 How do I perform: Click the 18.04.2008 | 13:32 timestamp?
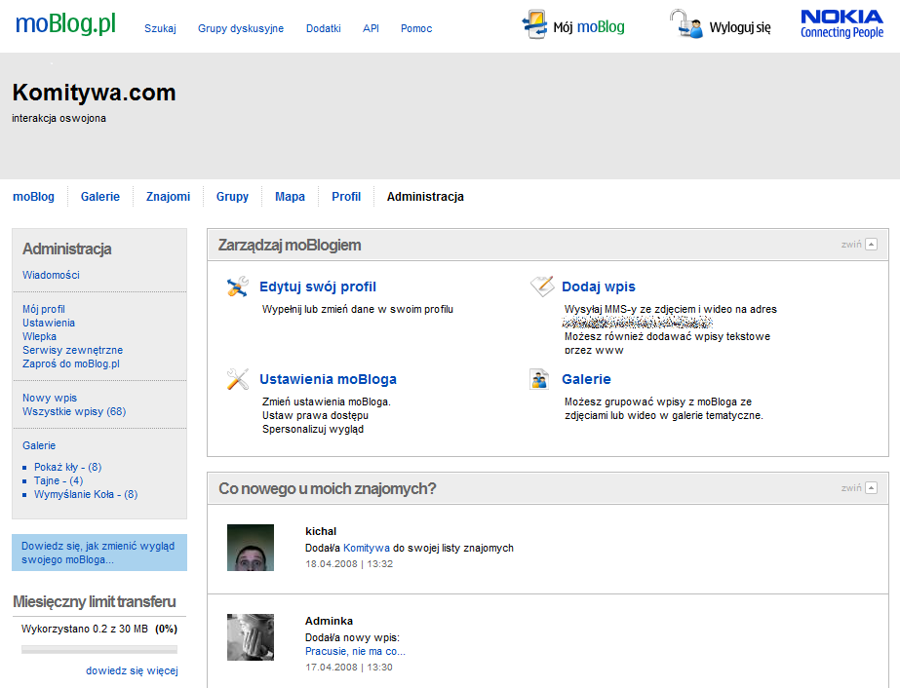[349, 564]
